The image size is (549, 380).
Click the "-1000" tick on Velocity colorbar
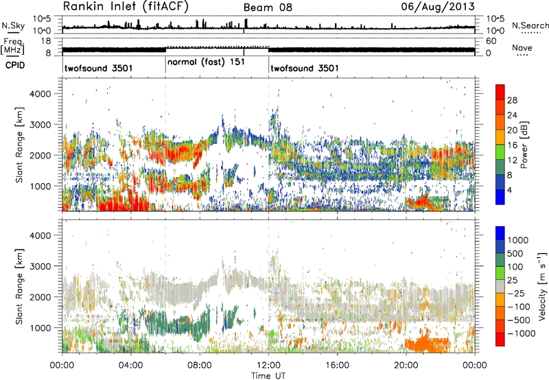(521, 333)
